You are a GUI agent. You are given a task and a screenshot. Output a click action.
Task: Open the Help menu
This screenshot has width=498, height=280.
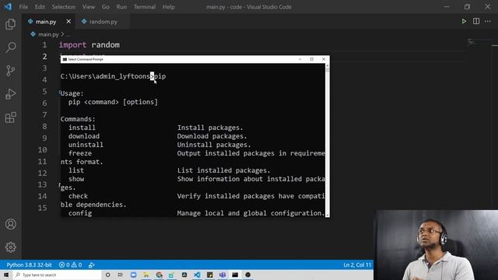[169, 7]
